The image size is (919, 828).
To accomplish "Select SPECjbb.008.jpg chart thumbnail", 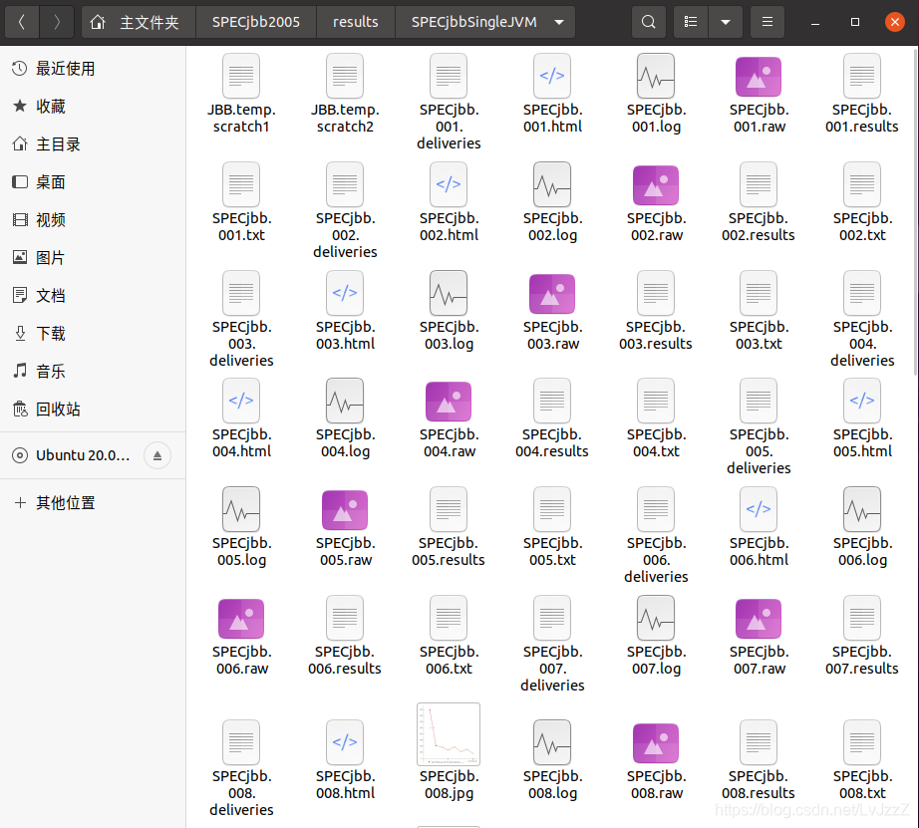I will click(449, 734).
